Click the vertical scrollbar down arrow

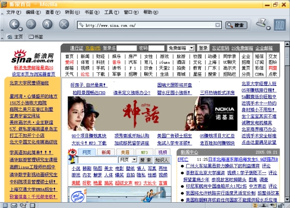pyautogui.click(x=287, y=200)
